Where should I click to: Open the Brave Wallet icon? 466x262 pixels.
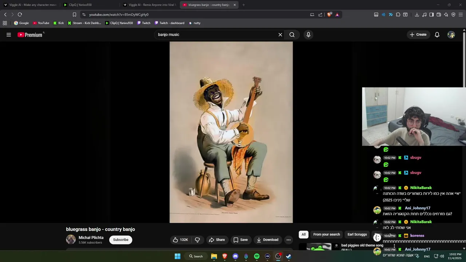click(x=439, y=15)
